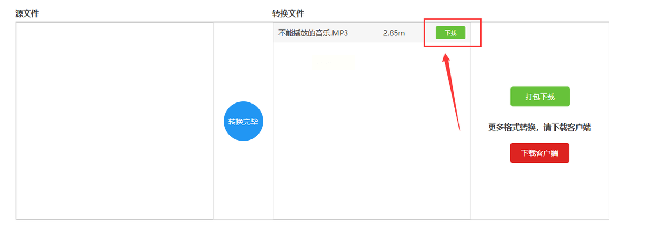Click the green 下载 button
Viewport: 666px width, 236px height.
coord(450,33)
